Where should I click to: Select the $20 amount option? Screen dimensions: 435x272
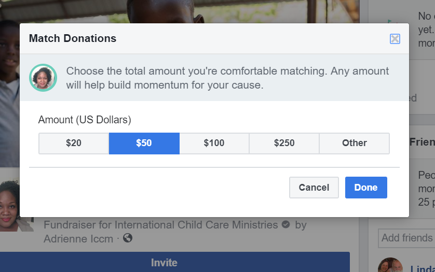tap(74, 143)
